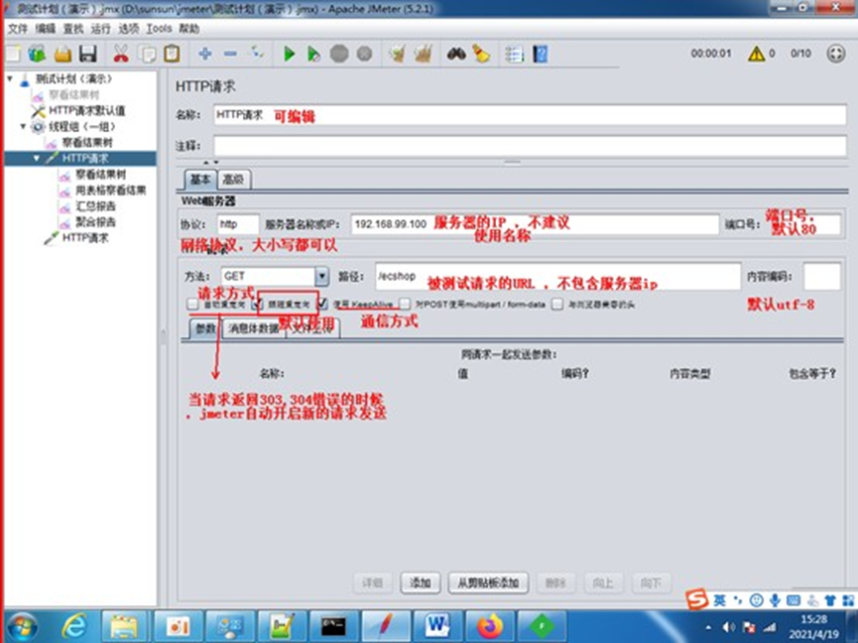Collapse the selected HTTP请求 tree node
The height and width of the screenshot is (643, 858).
pyautogui.click(x=36, y=158)
